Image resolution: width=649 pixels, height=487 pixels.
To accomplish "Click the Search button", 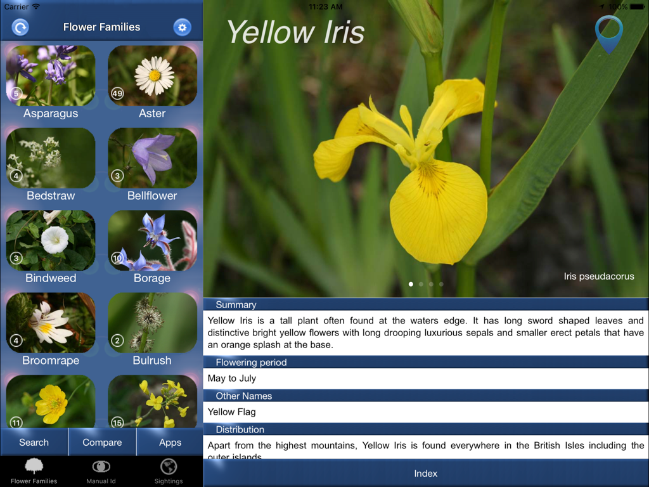I will [x=34, y=442].
